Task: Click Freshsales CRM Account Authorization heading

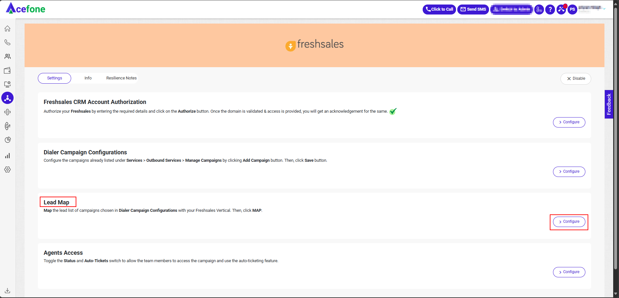Action: click(x=95, y=102)
